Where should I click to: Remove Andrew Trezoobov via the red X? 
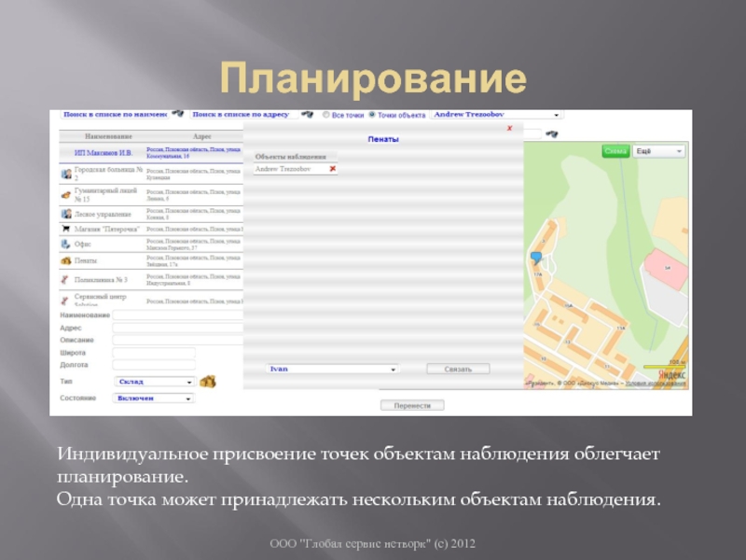point(332,169)
